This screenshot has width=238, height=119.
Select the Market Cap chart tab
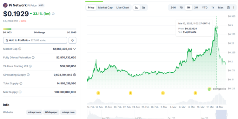pyautogui.click(x=105, y=8)
